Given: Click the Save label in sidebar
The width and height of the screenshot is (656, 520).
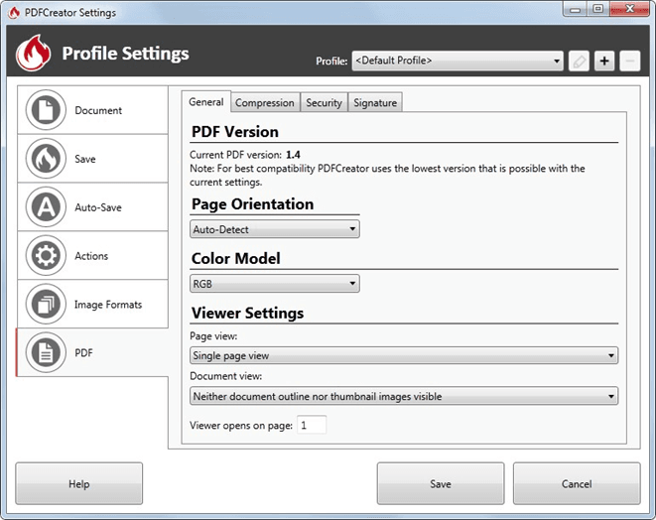Looking at the screenshot, I should click(85, 159).
